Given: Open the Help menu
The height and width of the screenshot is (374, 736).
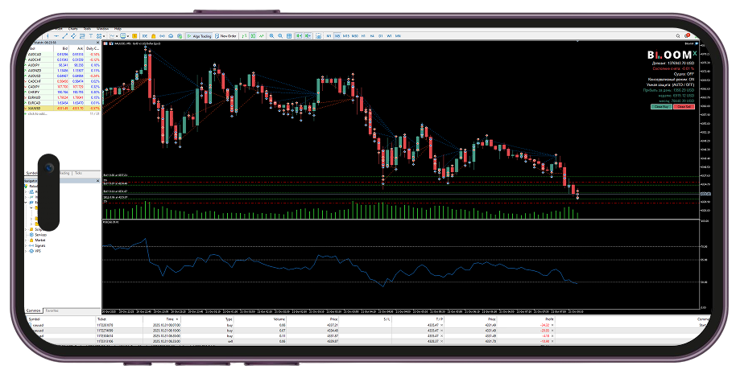Looking at the screenshot, I should (118, 29).
